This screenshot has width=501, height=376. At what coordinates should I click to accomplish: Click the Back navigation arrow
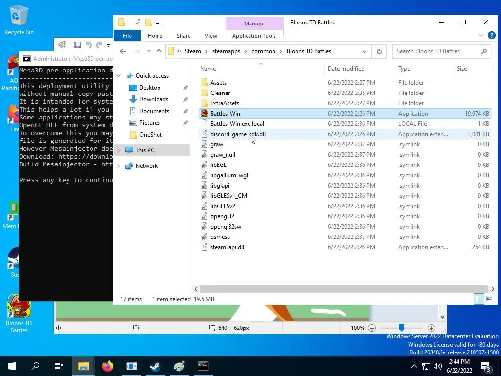[x=123, y=51]
